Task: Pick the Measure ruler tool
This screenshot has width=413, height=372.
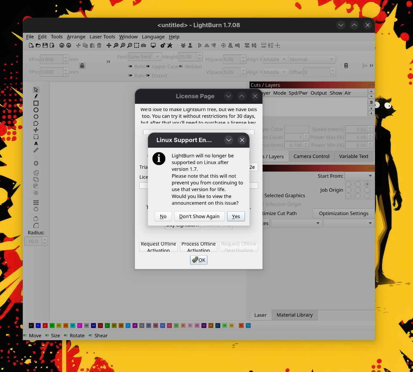Action: (x=36, y=150)
